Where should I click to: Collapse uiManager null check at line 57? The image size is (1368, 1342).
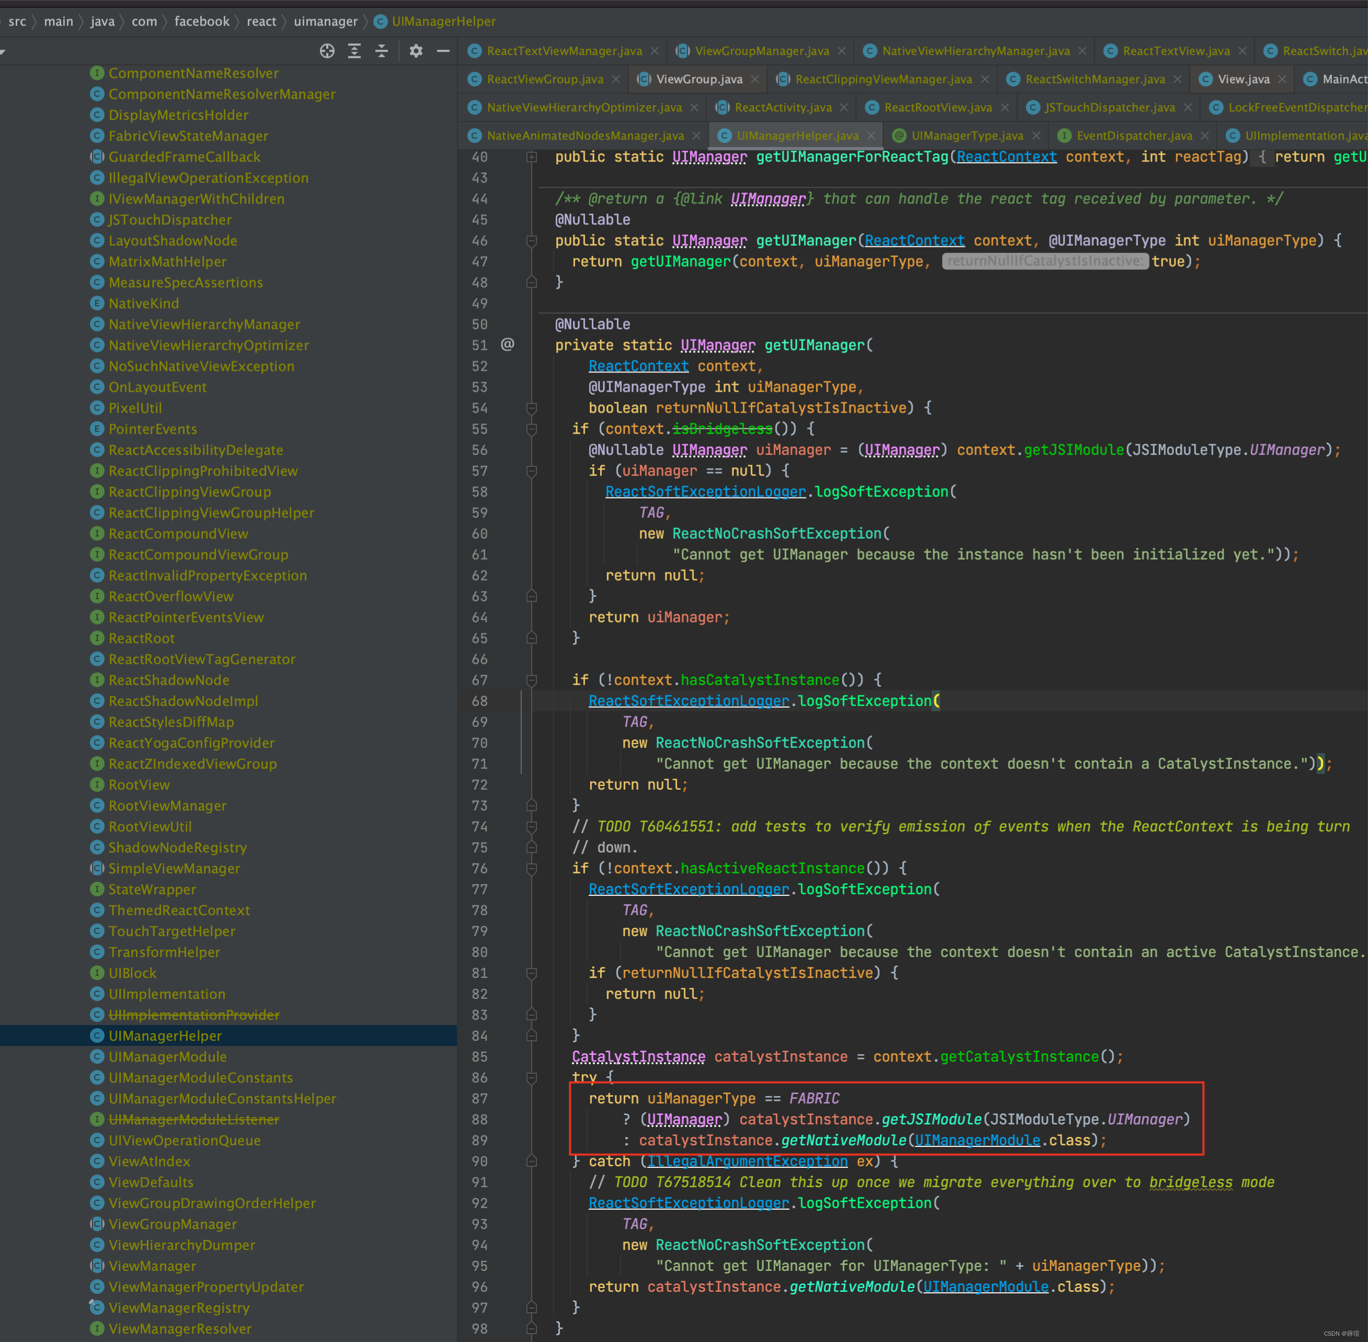tap(532, 471)
